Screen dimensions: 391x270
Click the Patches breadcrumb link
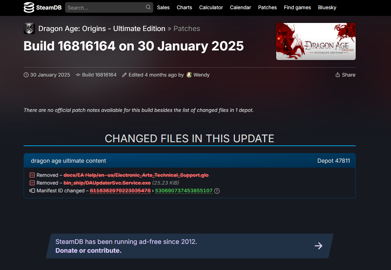(187, 29)
